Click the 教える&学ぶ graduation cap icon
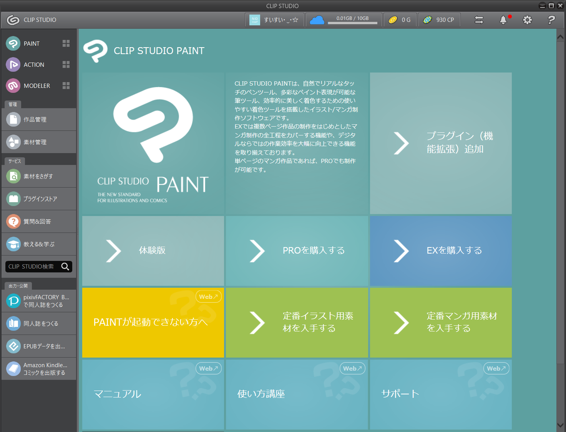The image size is (566, 432). click(x=13, y=244)
